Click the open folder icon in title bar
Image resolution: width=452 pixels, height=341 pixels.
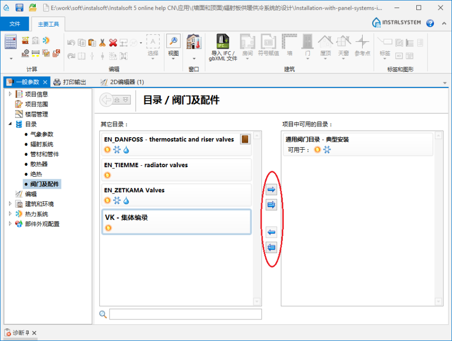click(33, 8)
